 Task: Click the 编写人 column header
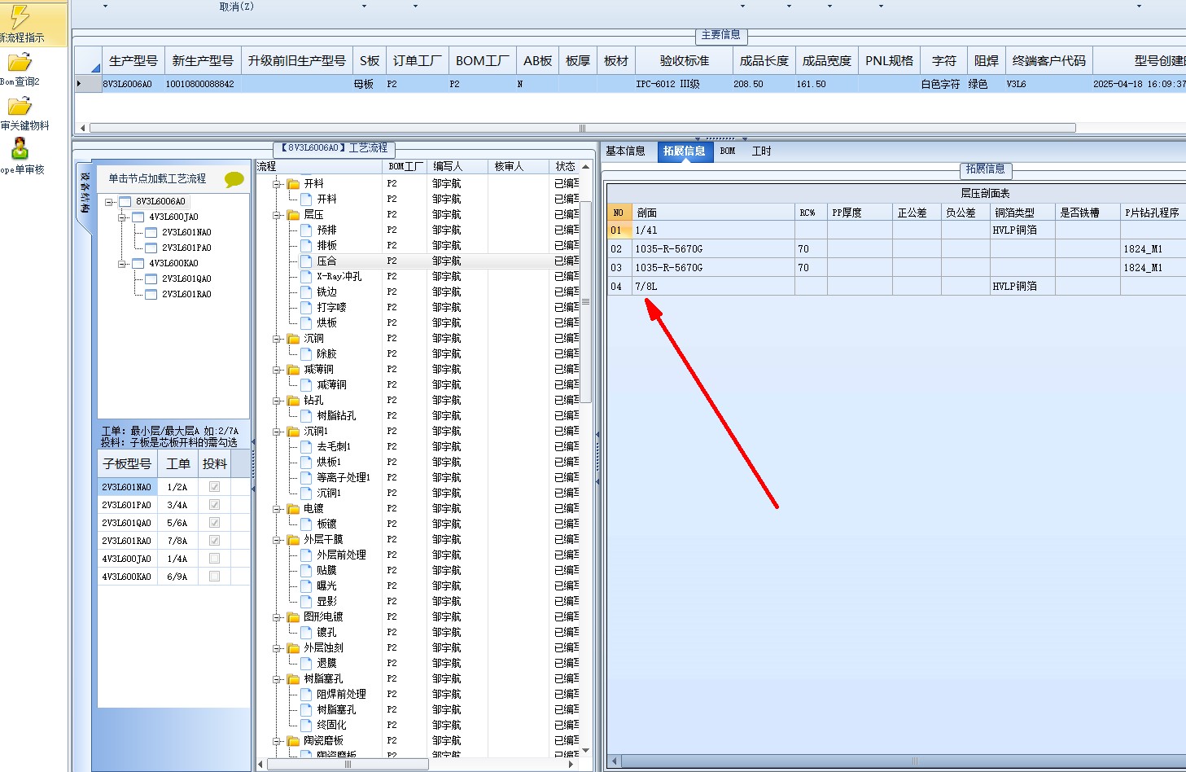pos(456,166)
